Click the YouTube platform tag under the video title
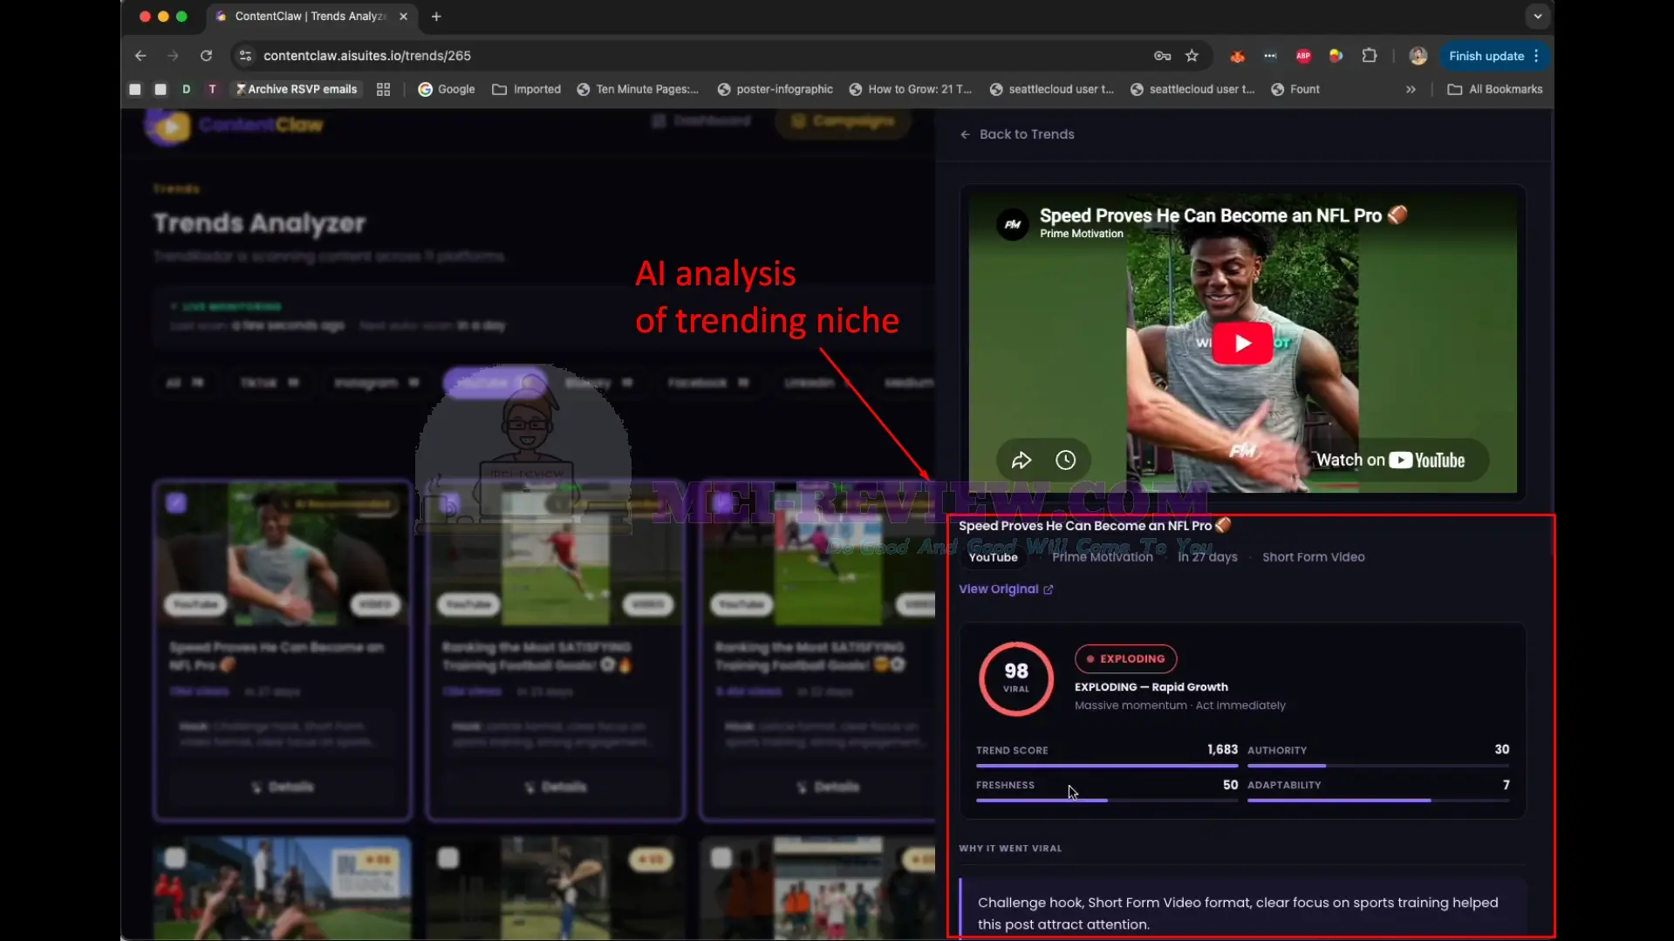 pos(993,557)
